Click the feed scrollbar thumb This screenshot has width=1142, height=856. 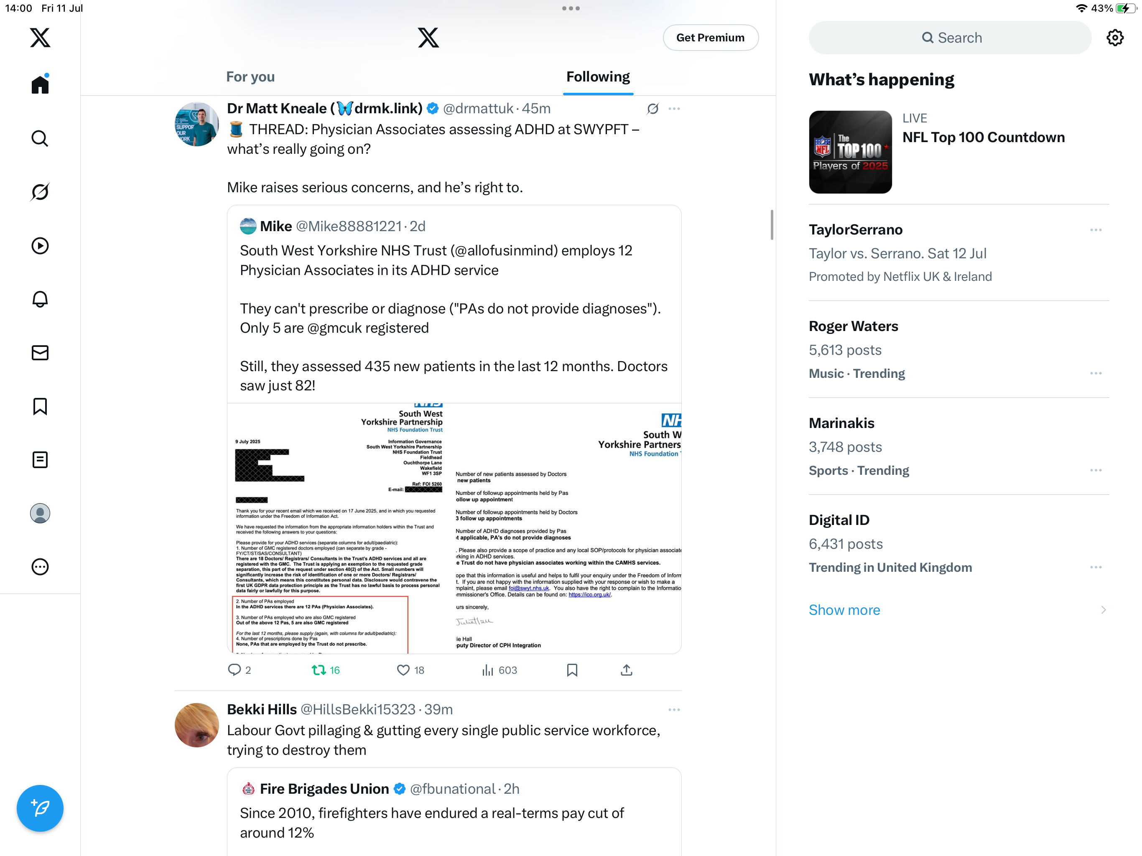(x=771, y=224)
